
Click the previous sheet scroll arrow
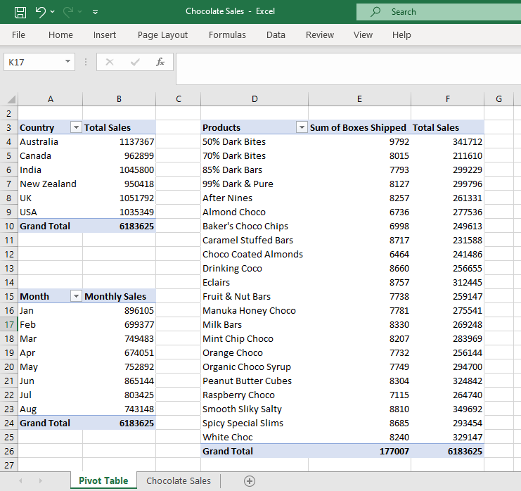coord(20,480)
